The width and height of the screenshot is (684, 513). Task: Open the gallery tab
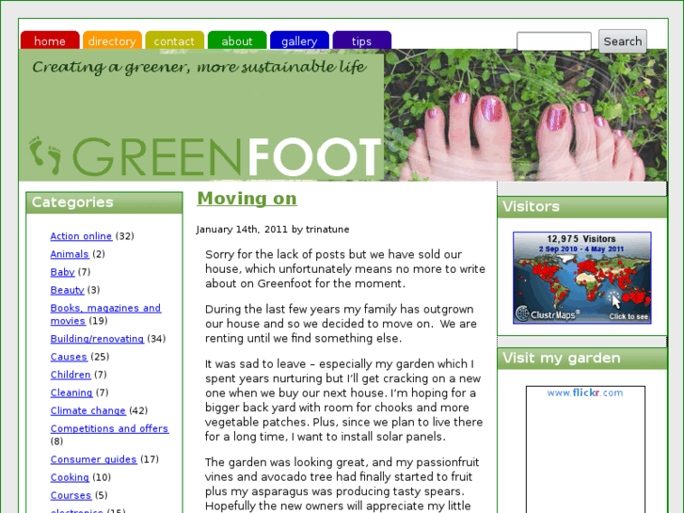pyautogui.click(x=299, y=40)
